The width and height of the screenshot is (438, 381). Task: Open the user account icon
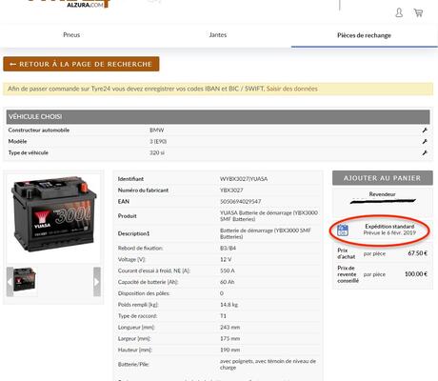tap(399, 12)
